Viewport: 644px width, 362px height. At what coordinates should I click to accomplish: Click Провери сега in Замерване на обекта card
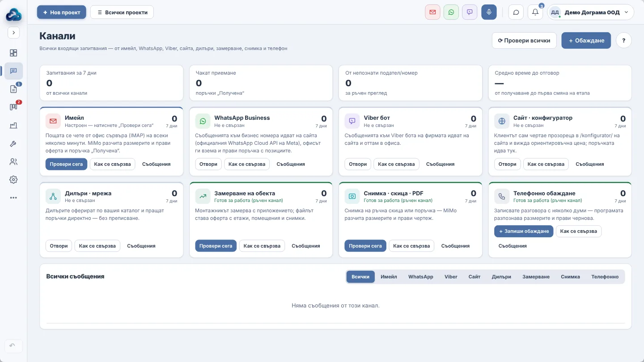pos(216,246)
